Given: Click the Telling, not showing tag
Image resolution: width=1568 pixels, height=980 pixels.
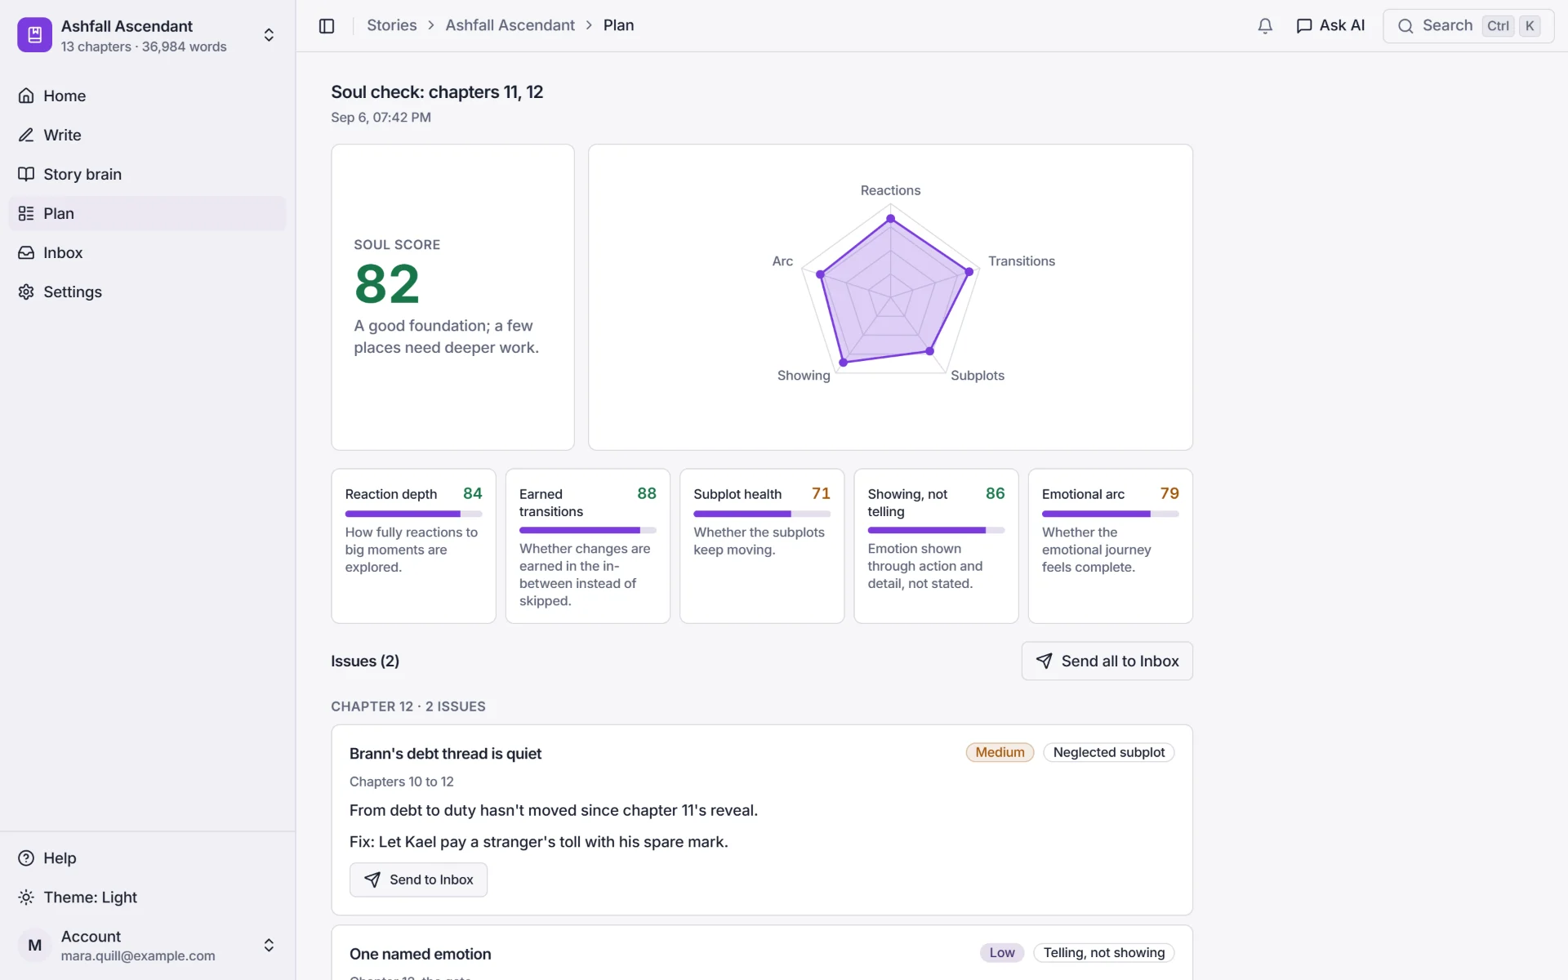Looking at the screenshot, I should pos(1103,952).
